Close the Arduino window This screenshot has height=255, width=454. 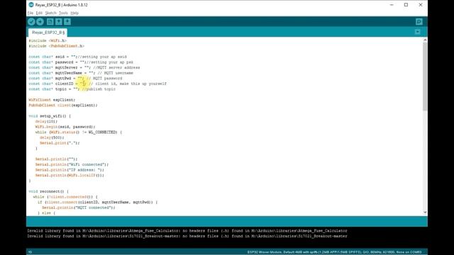(421, 5)
